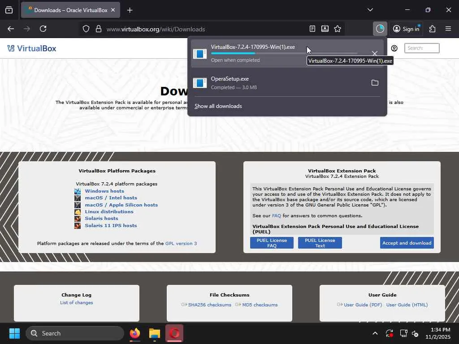Open the extensions puzzle icon
Screen dimensions: 459x344
(433, 29)
